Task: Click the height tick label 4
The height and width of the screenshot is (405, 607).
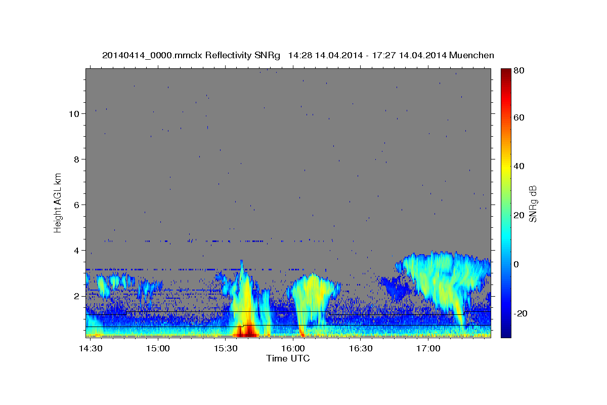Action: [77, 251]
